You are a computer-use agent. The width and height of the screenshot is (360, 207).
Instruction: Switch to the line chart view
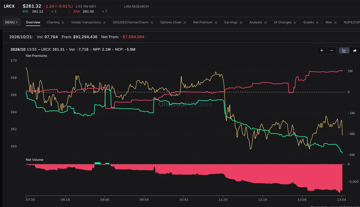pos(344,50)
